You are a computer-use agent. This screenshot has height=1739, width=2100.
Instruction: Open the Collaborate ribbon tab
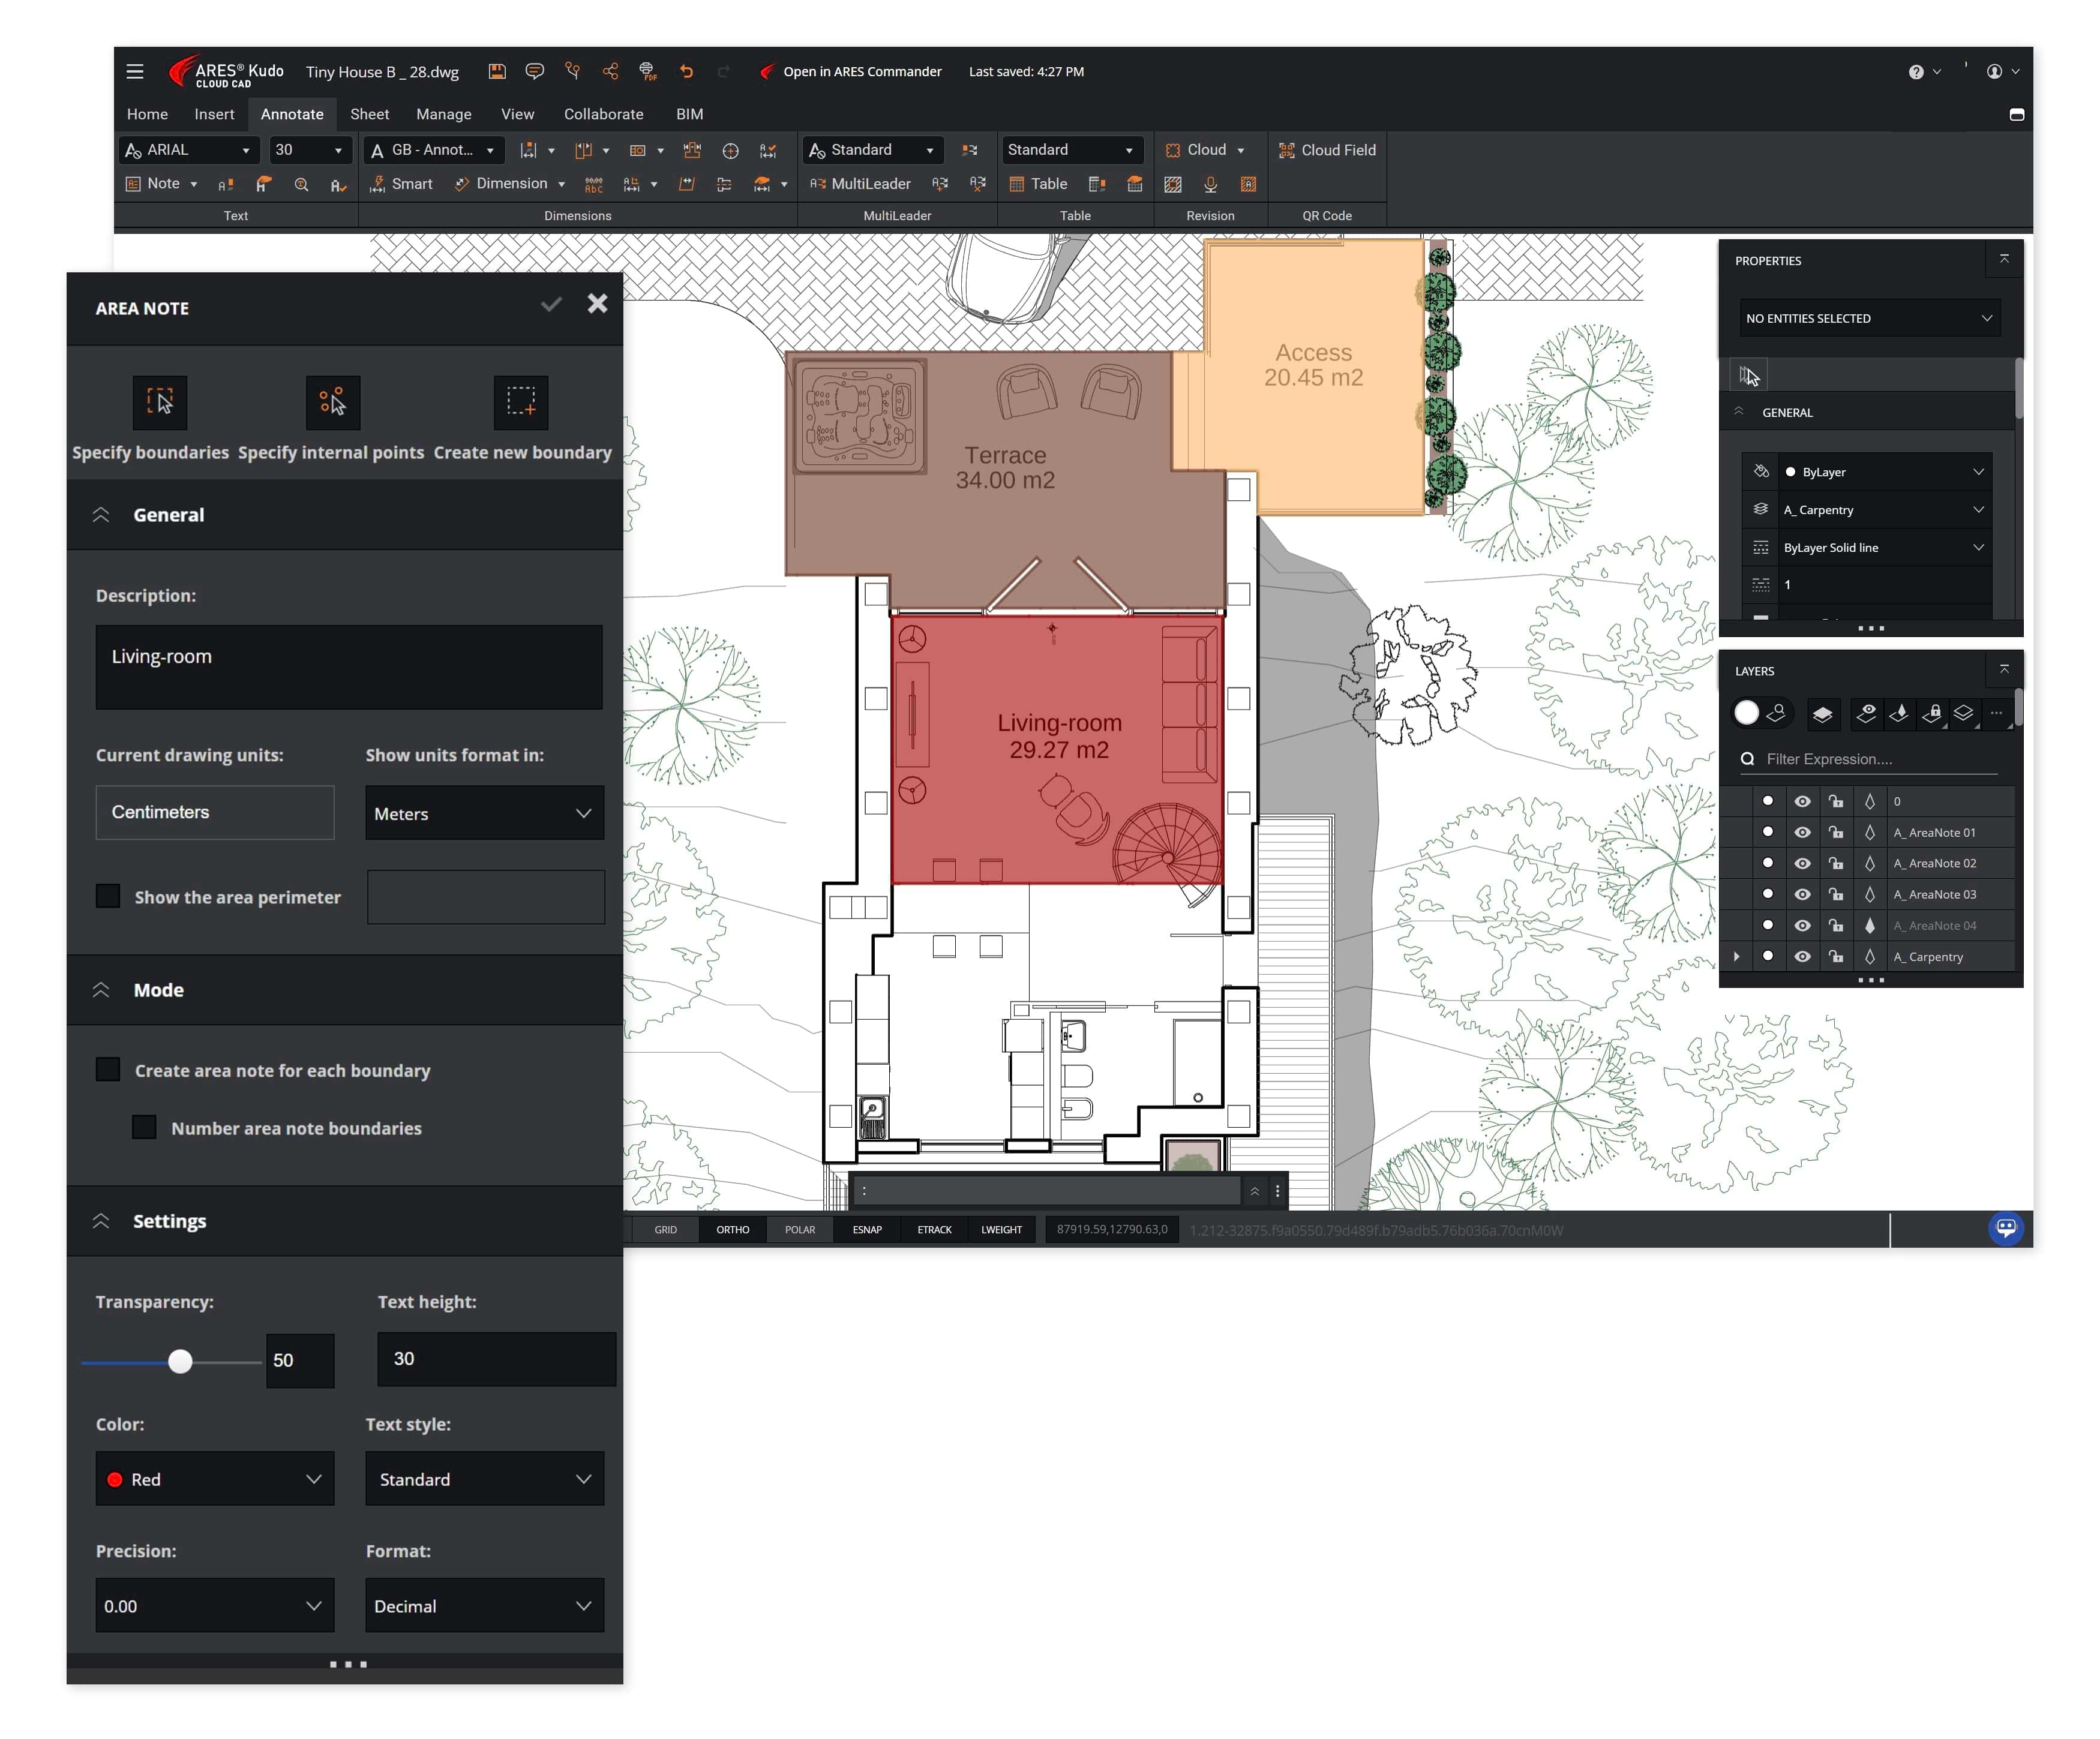[x=603, y=114]
